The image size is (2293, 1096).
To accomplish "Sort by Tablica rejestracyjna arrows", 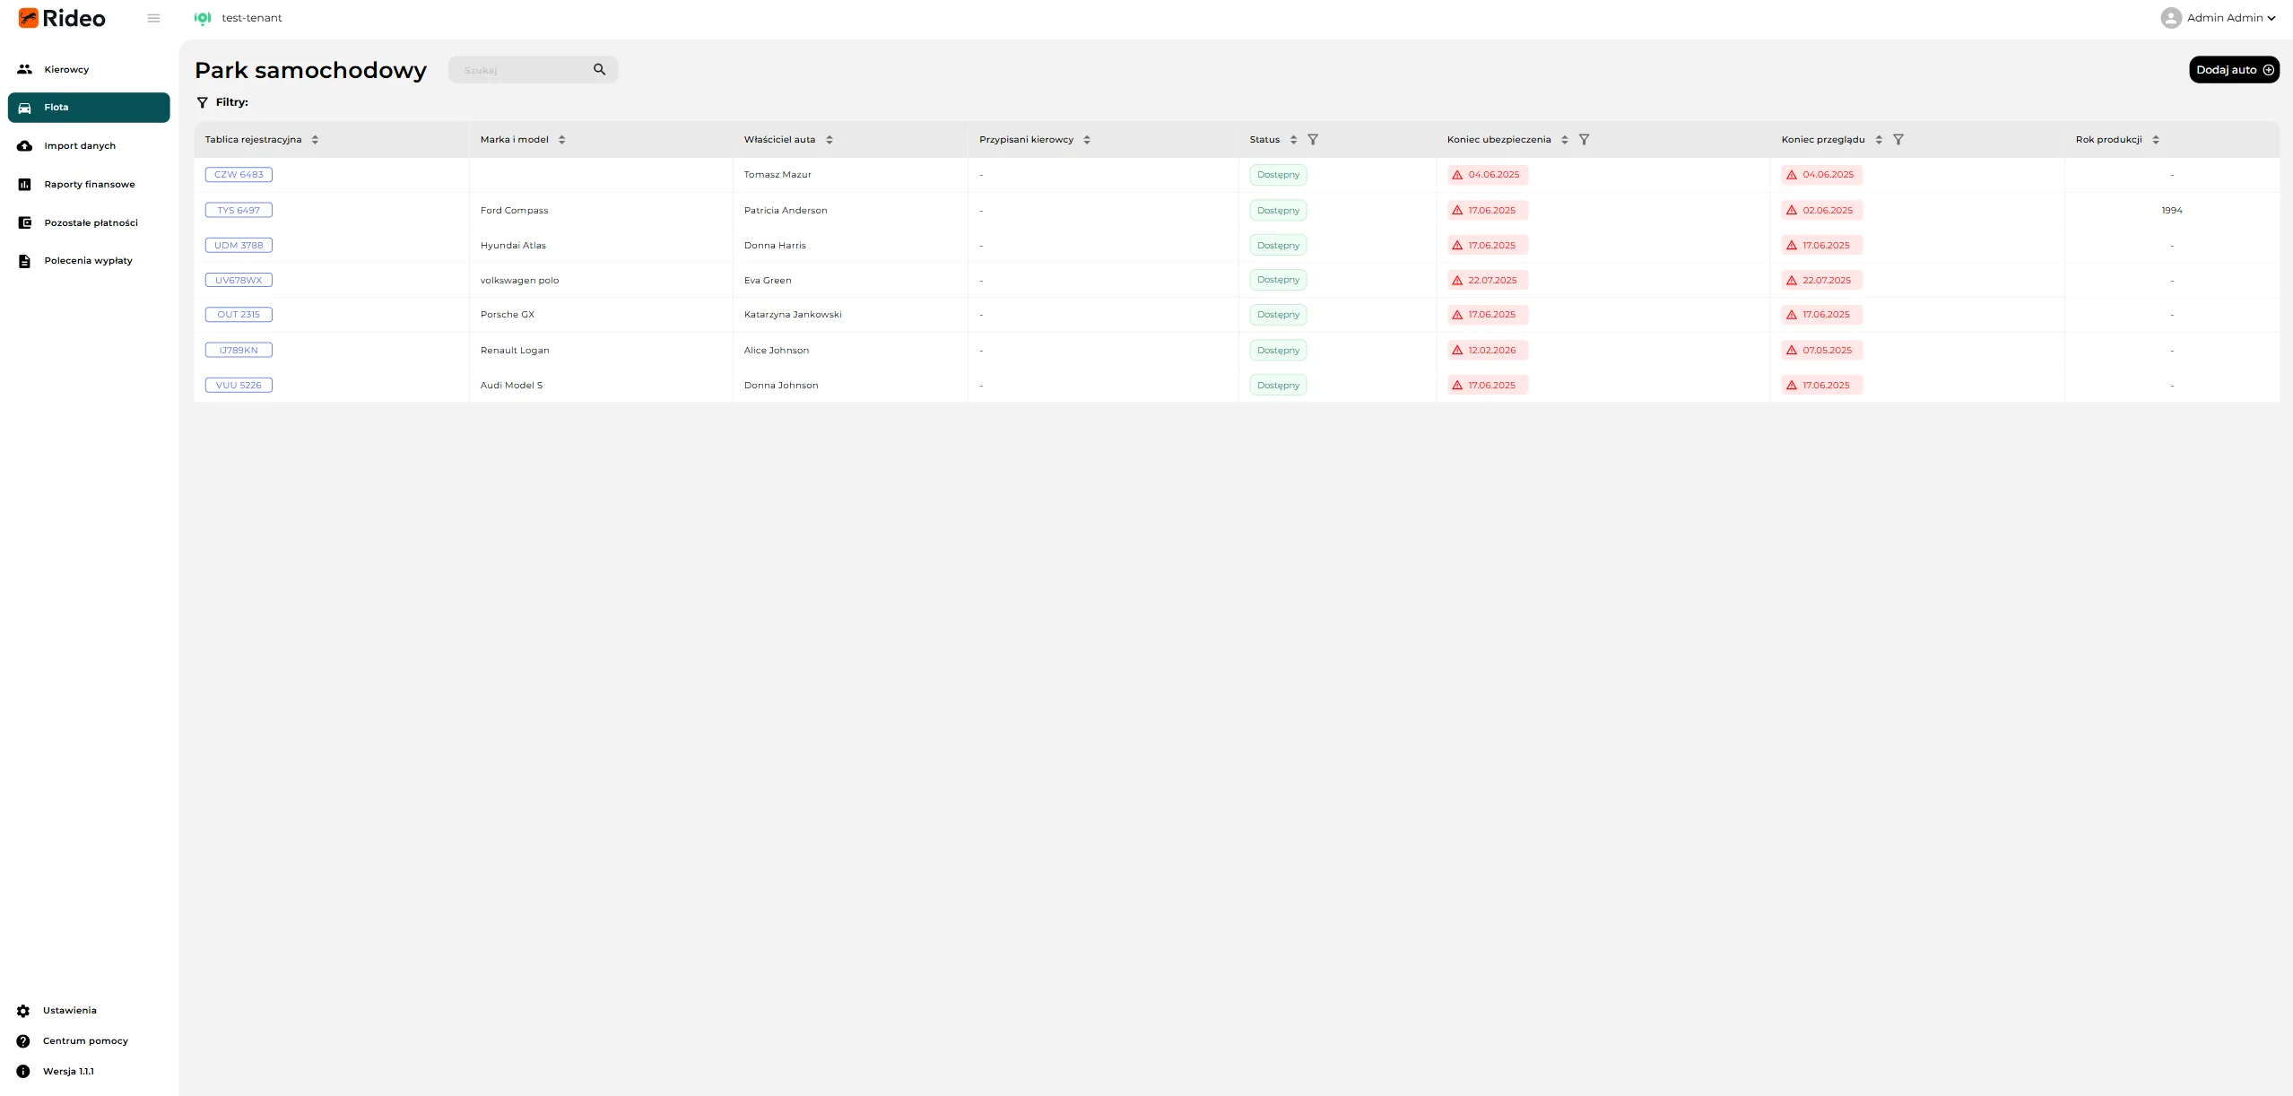I will pos(315,140).
